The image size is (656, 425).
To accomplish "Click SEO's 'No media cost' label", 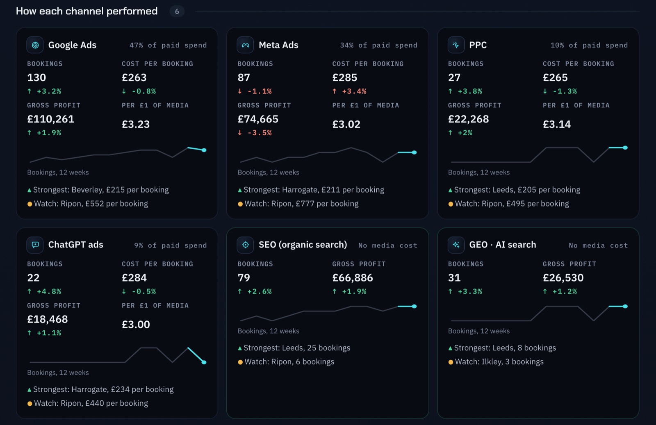I will [x=388, y=245].
